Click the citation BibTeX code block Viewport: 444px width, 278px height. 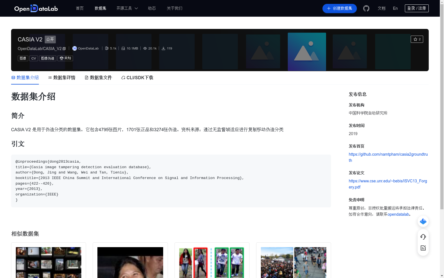[x=171, y=181]
